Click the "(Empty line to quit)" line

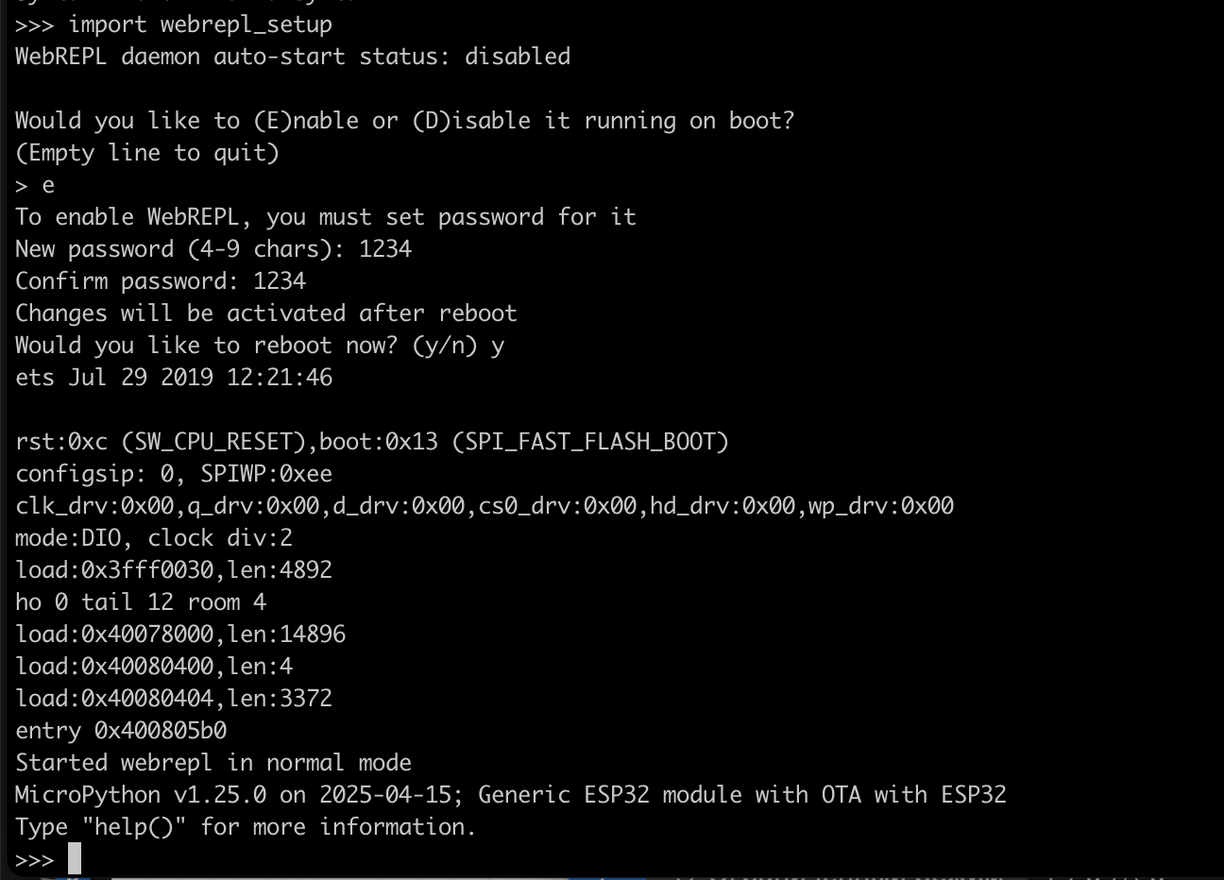pos(147,153)
